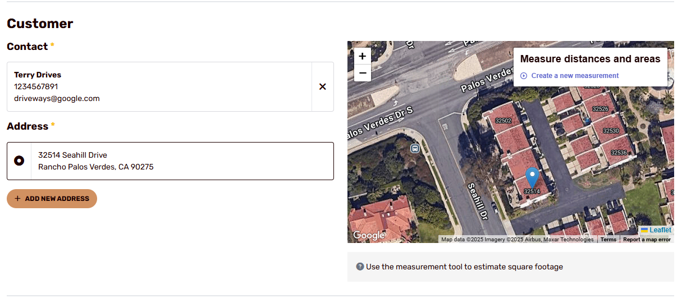Click the Google logo on map
The width and height of the screenshot is (682, 298).
369,235
